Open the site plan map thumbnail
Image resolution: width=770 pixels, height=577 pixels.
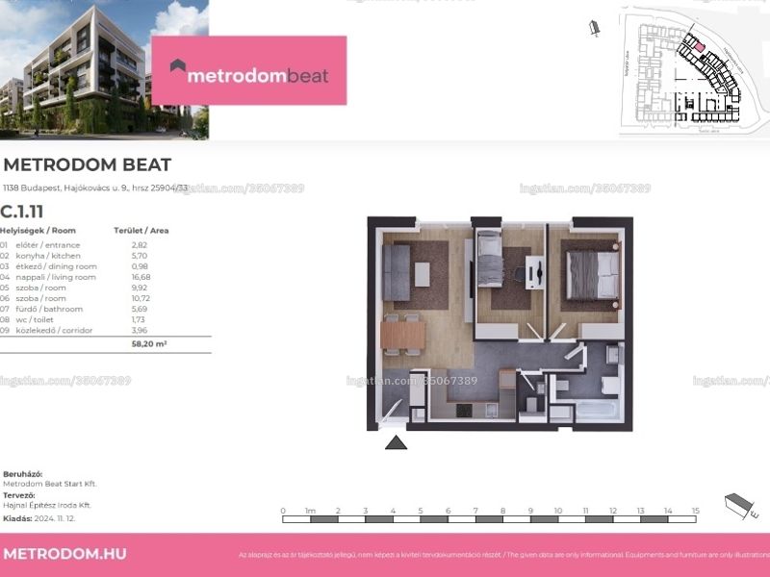click(x=693, y=73)
